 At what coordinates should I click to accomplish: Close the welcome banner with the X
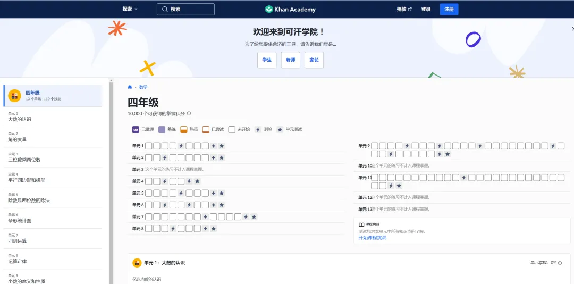tap(572, 29)
